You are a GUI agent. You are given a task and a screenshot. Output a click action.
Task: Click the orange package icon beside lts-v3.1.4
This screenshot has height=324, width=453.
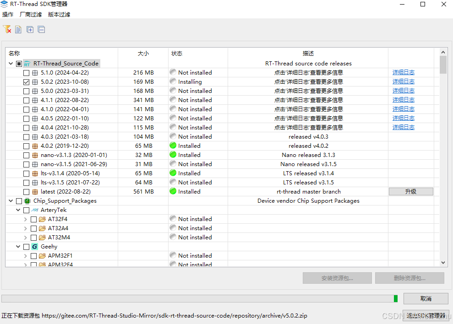point(35,173)
